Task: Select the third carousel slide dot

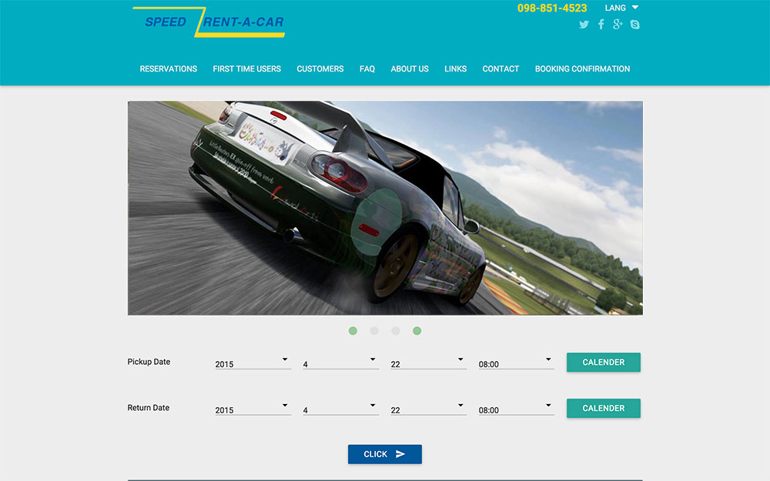Action: pyautogui.click(x=396, y=331)
